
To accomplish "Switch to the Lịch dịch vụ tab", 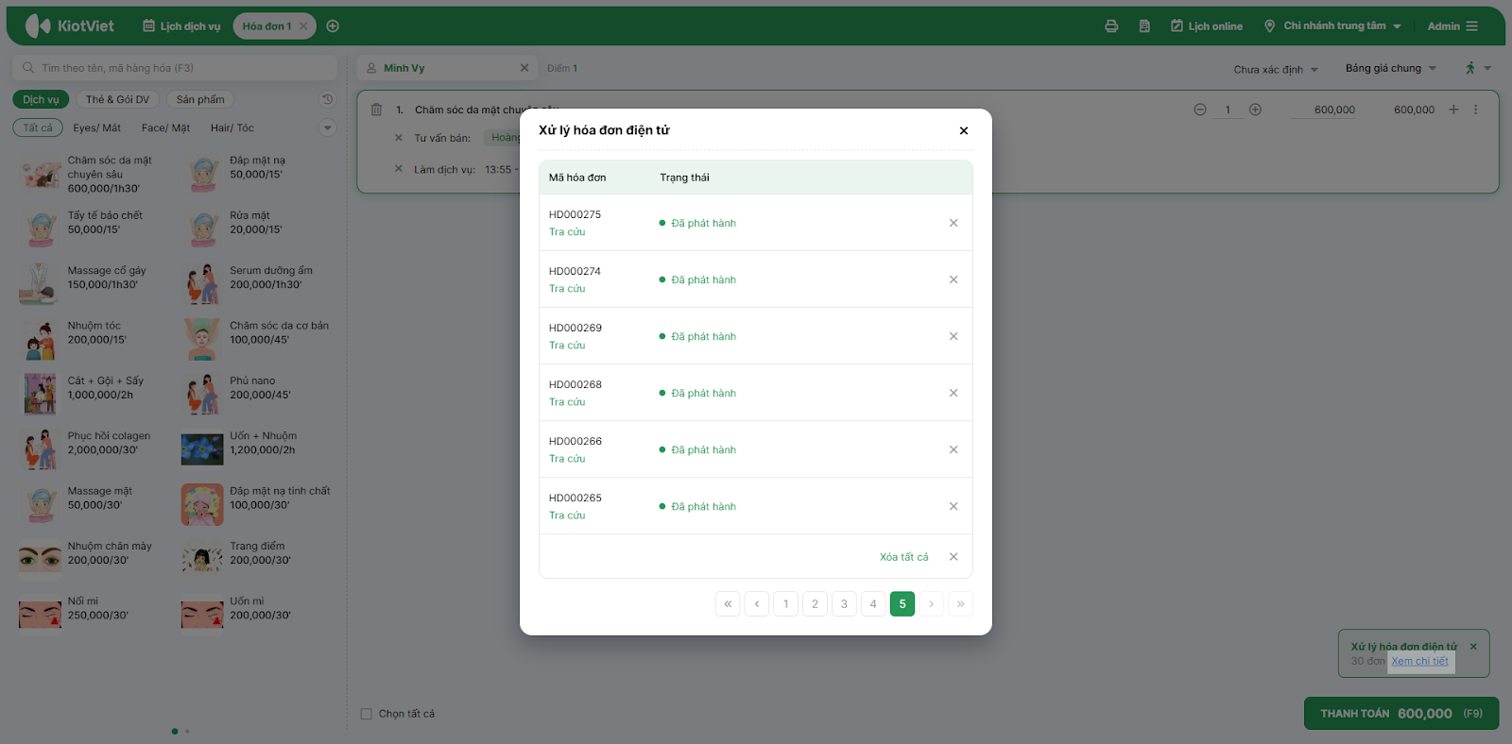I will coord(181,26).
